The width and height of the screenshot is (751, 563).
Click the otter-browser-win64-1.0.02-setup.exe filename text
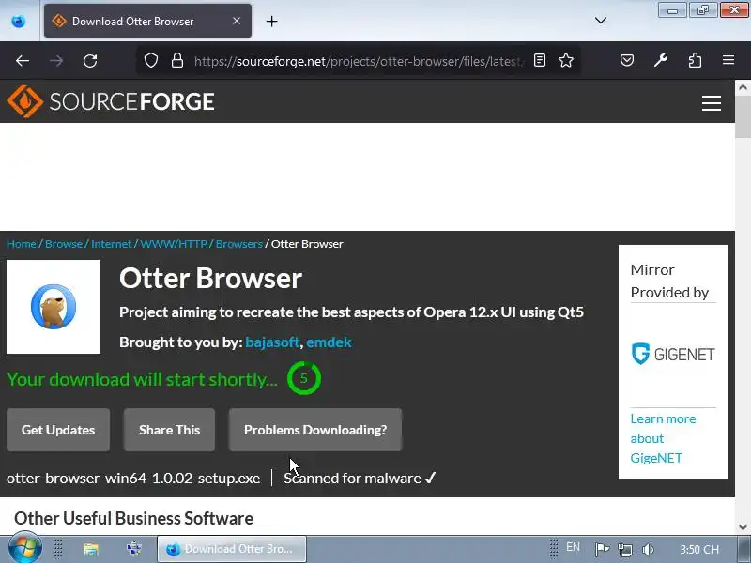point(133,479)
